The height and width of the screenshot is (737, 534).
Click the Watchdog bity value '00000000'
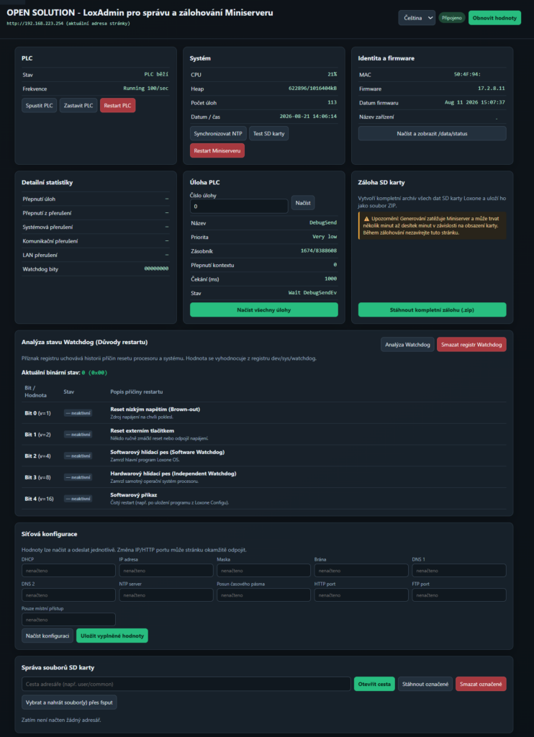(x=157, y=269)
